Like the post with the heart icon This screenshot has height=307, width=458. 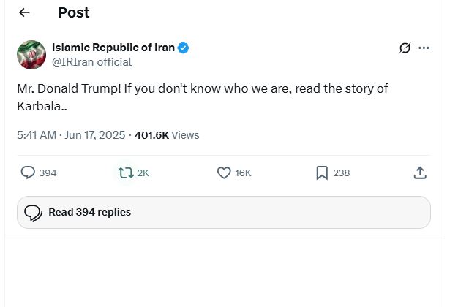click(224, 173)
